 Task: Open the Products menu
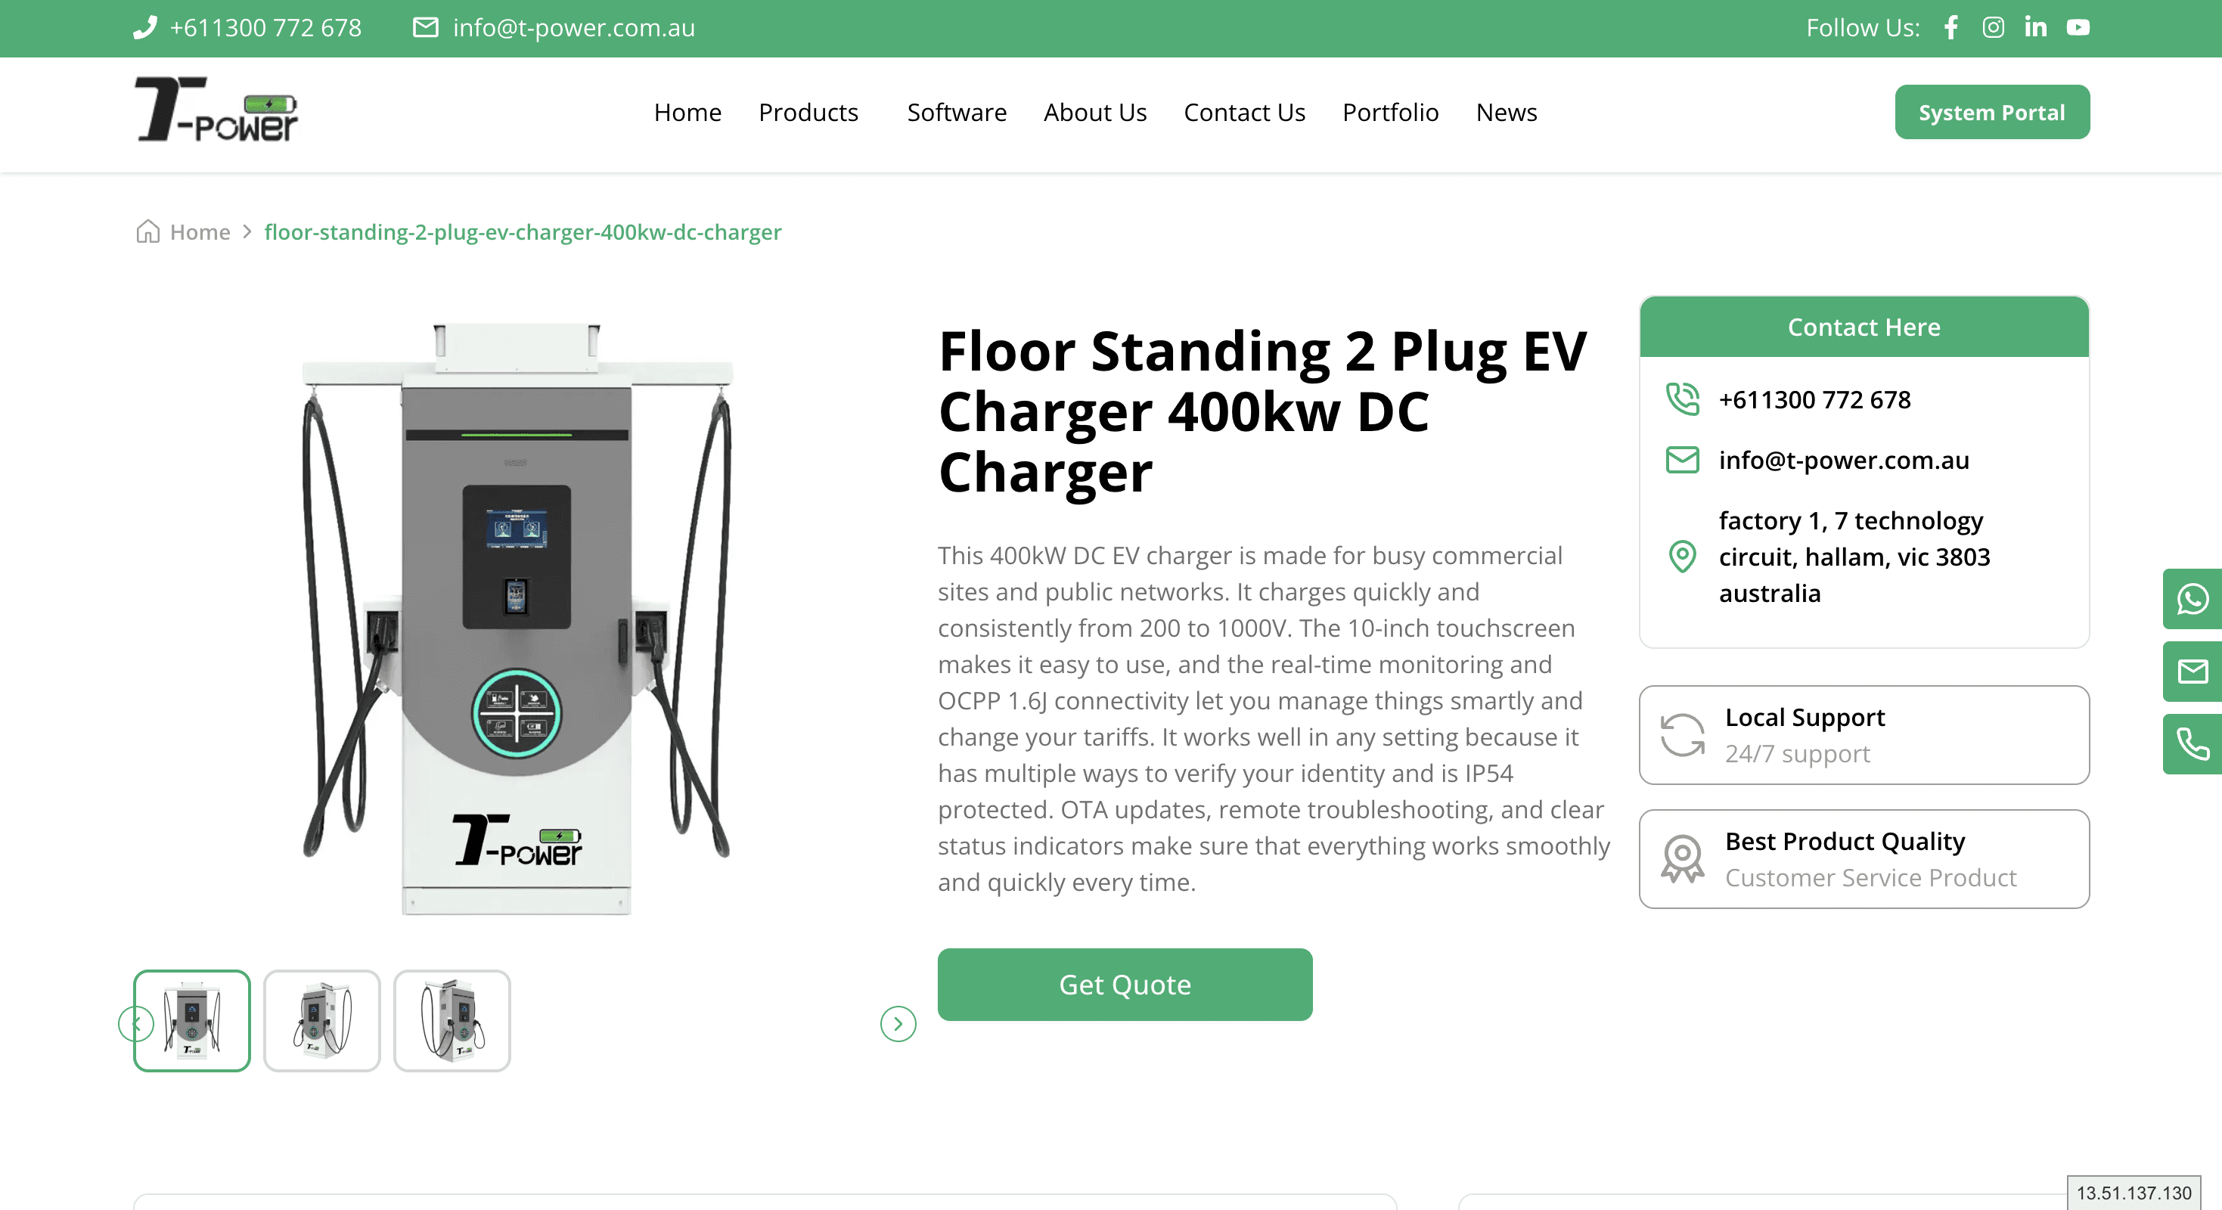click(808, 112)
